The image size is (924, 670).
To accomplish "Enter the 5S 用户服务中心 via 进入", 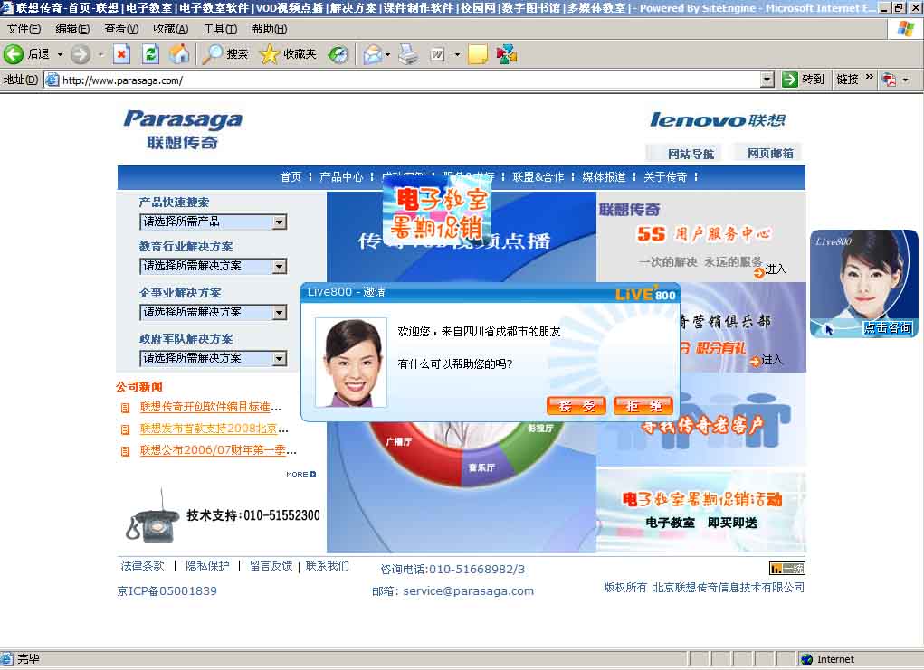I will (x=770, y=269).
